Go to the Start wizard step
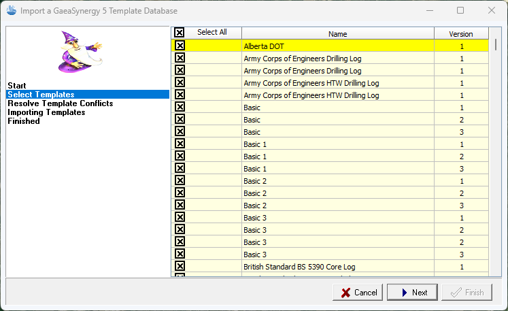The image size is (508, 311). point(16,86)
